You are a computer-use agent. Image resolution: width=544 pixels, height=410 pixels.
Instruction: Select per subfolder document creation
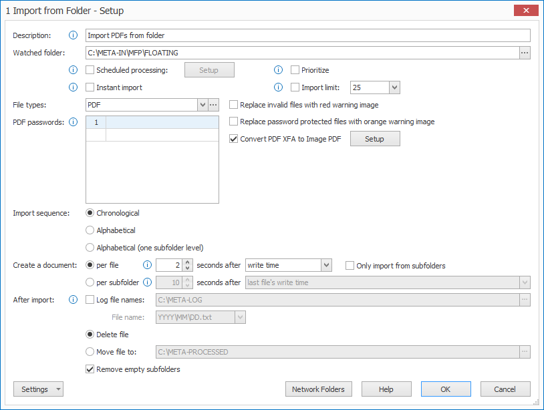coord(90,282)
